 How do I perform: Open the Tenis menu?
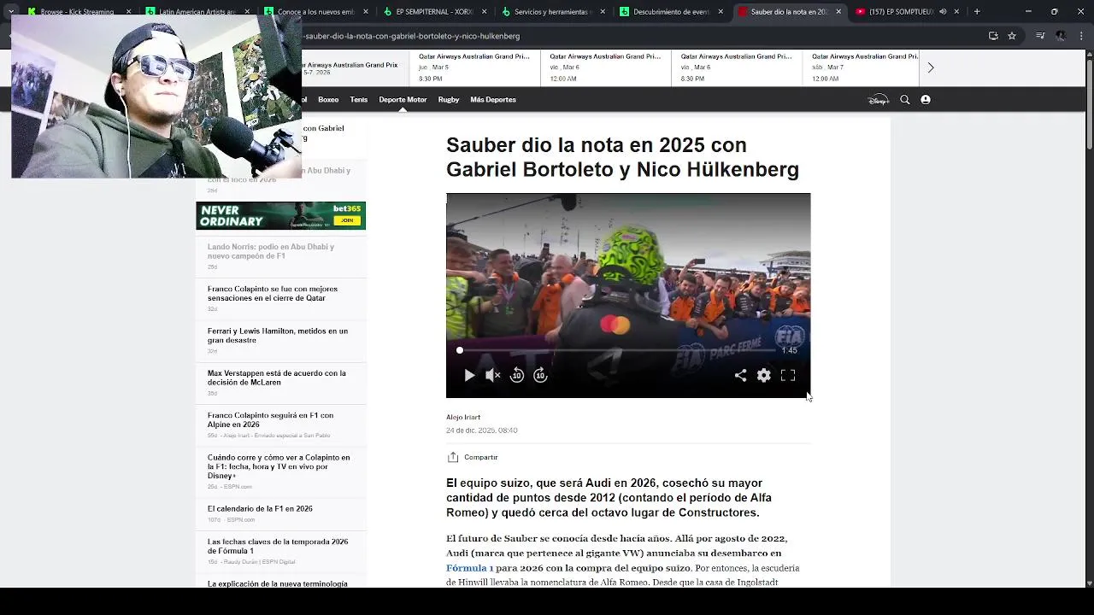(x=359, y=100)
